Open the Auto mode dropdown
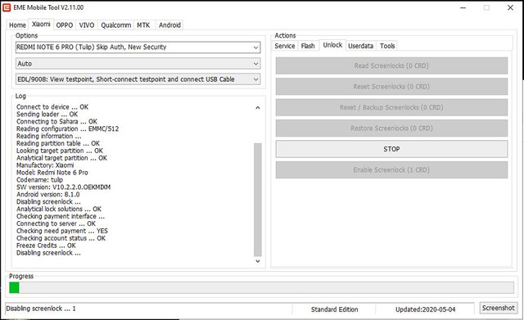Image resolution: width=524 pixels, height=320 pixels. click(x=138, y=64)
